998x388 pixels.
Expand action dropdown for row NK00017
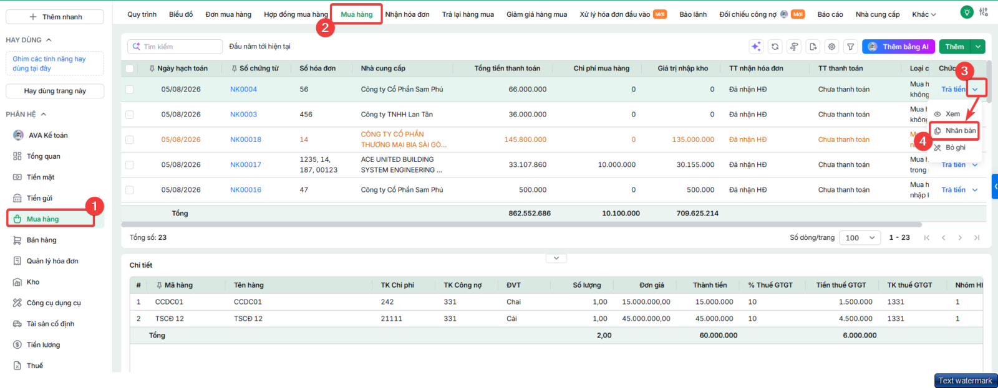[975, 165]
